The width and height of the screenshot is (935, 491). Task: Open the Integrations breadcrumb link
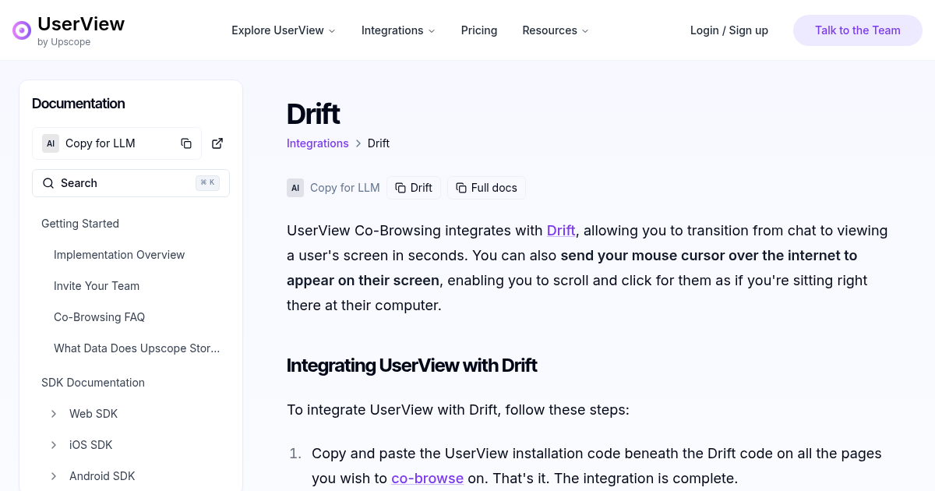tap(318, 143)
